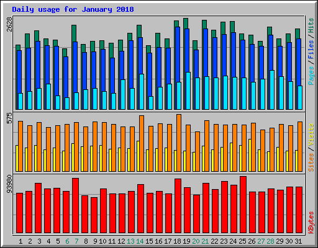This screenshot has width=318, height=248.
Task: Click day label 22 on the x-axis
Action: coord(214,241)
